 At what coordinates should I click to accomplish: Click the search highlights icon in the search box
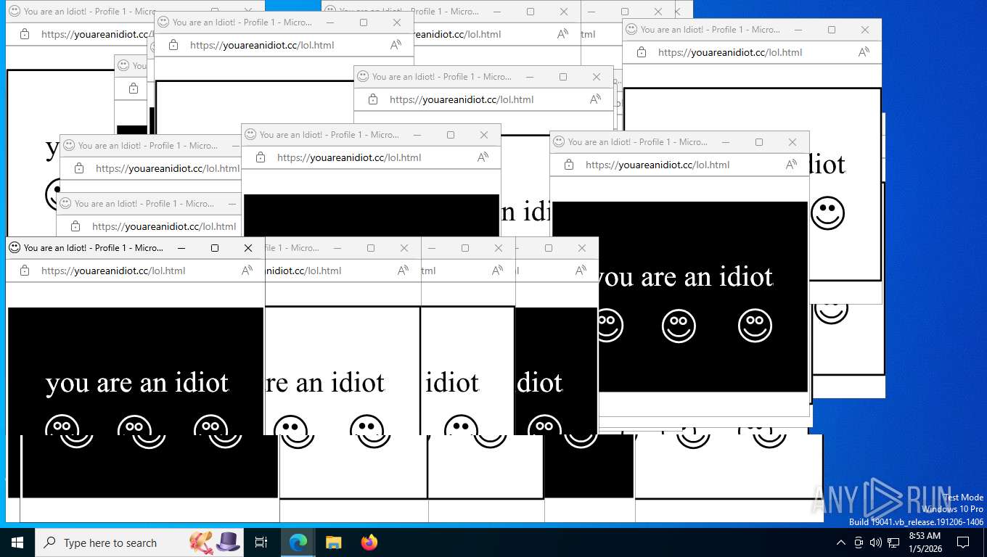[x=215, y=542]
